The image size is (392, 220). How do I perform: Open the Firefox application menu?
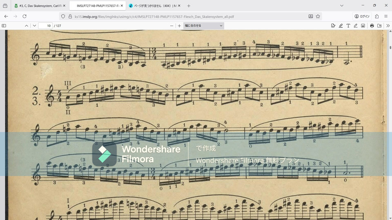[x=386, y=16]
